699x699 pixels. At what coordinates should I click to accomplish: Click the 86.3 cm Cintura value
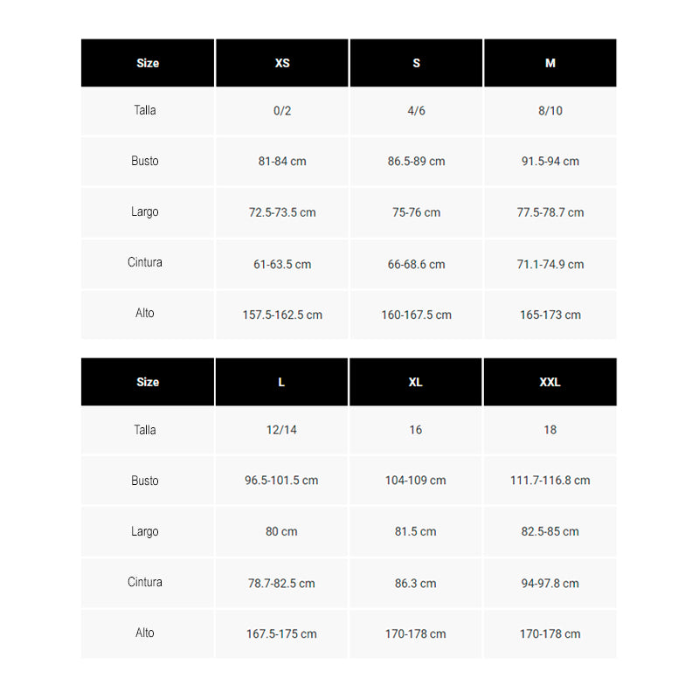coord(416,584)
